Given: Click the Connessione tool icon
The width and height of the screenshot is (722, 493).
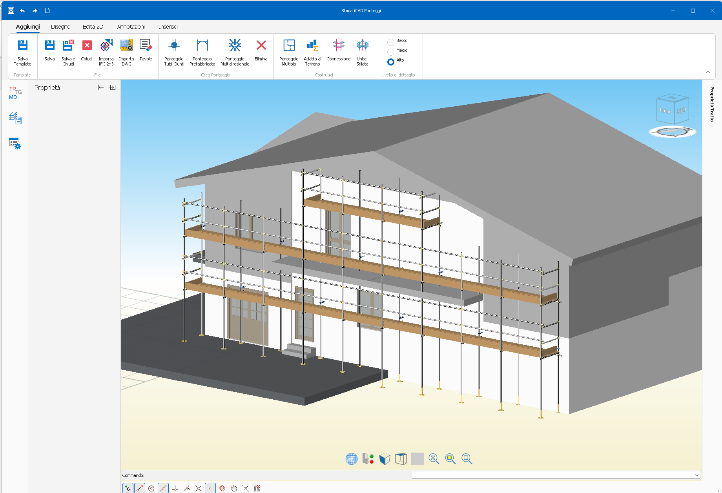Looking at the screenshot, I should click(x=338, y=50).
